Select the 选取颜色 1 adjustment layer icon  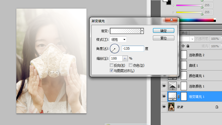point(172,86)
